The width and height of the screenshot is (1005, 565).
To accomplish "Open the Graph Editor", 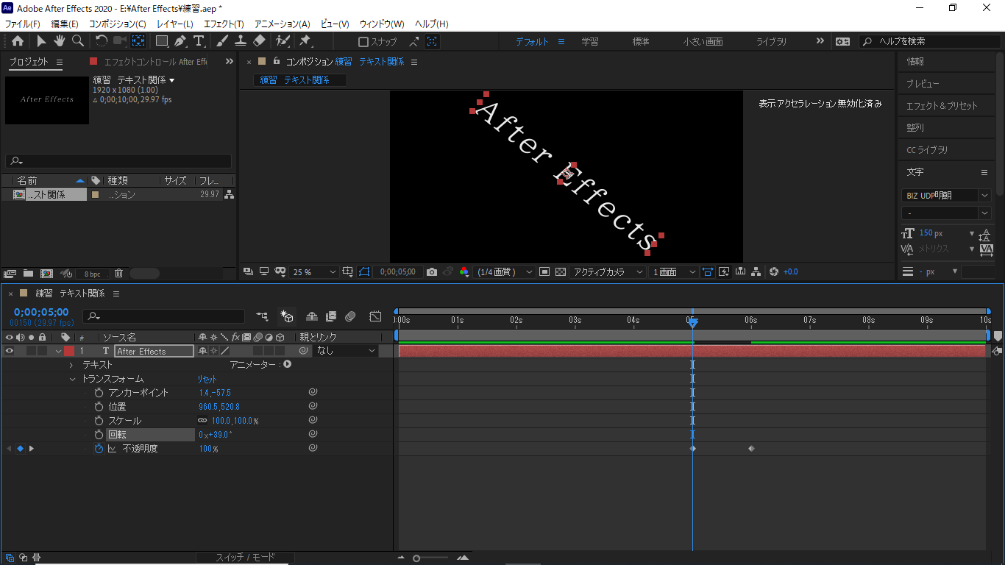I will pos(375,316).
